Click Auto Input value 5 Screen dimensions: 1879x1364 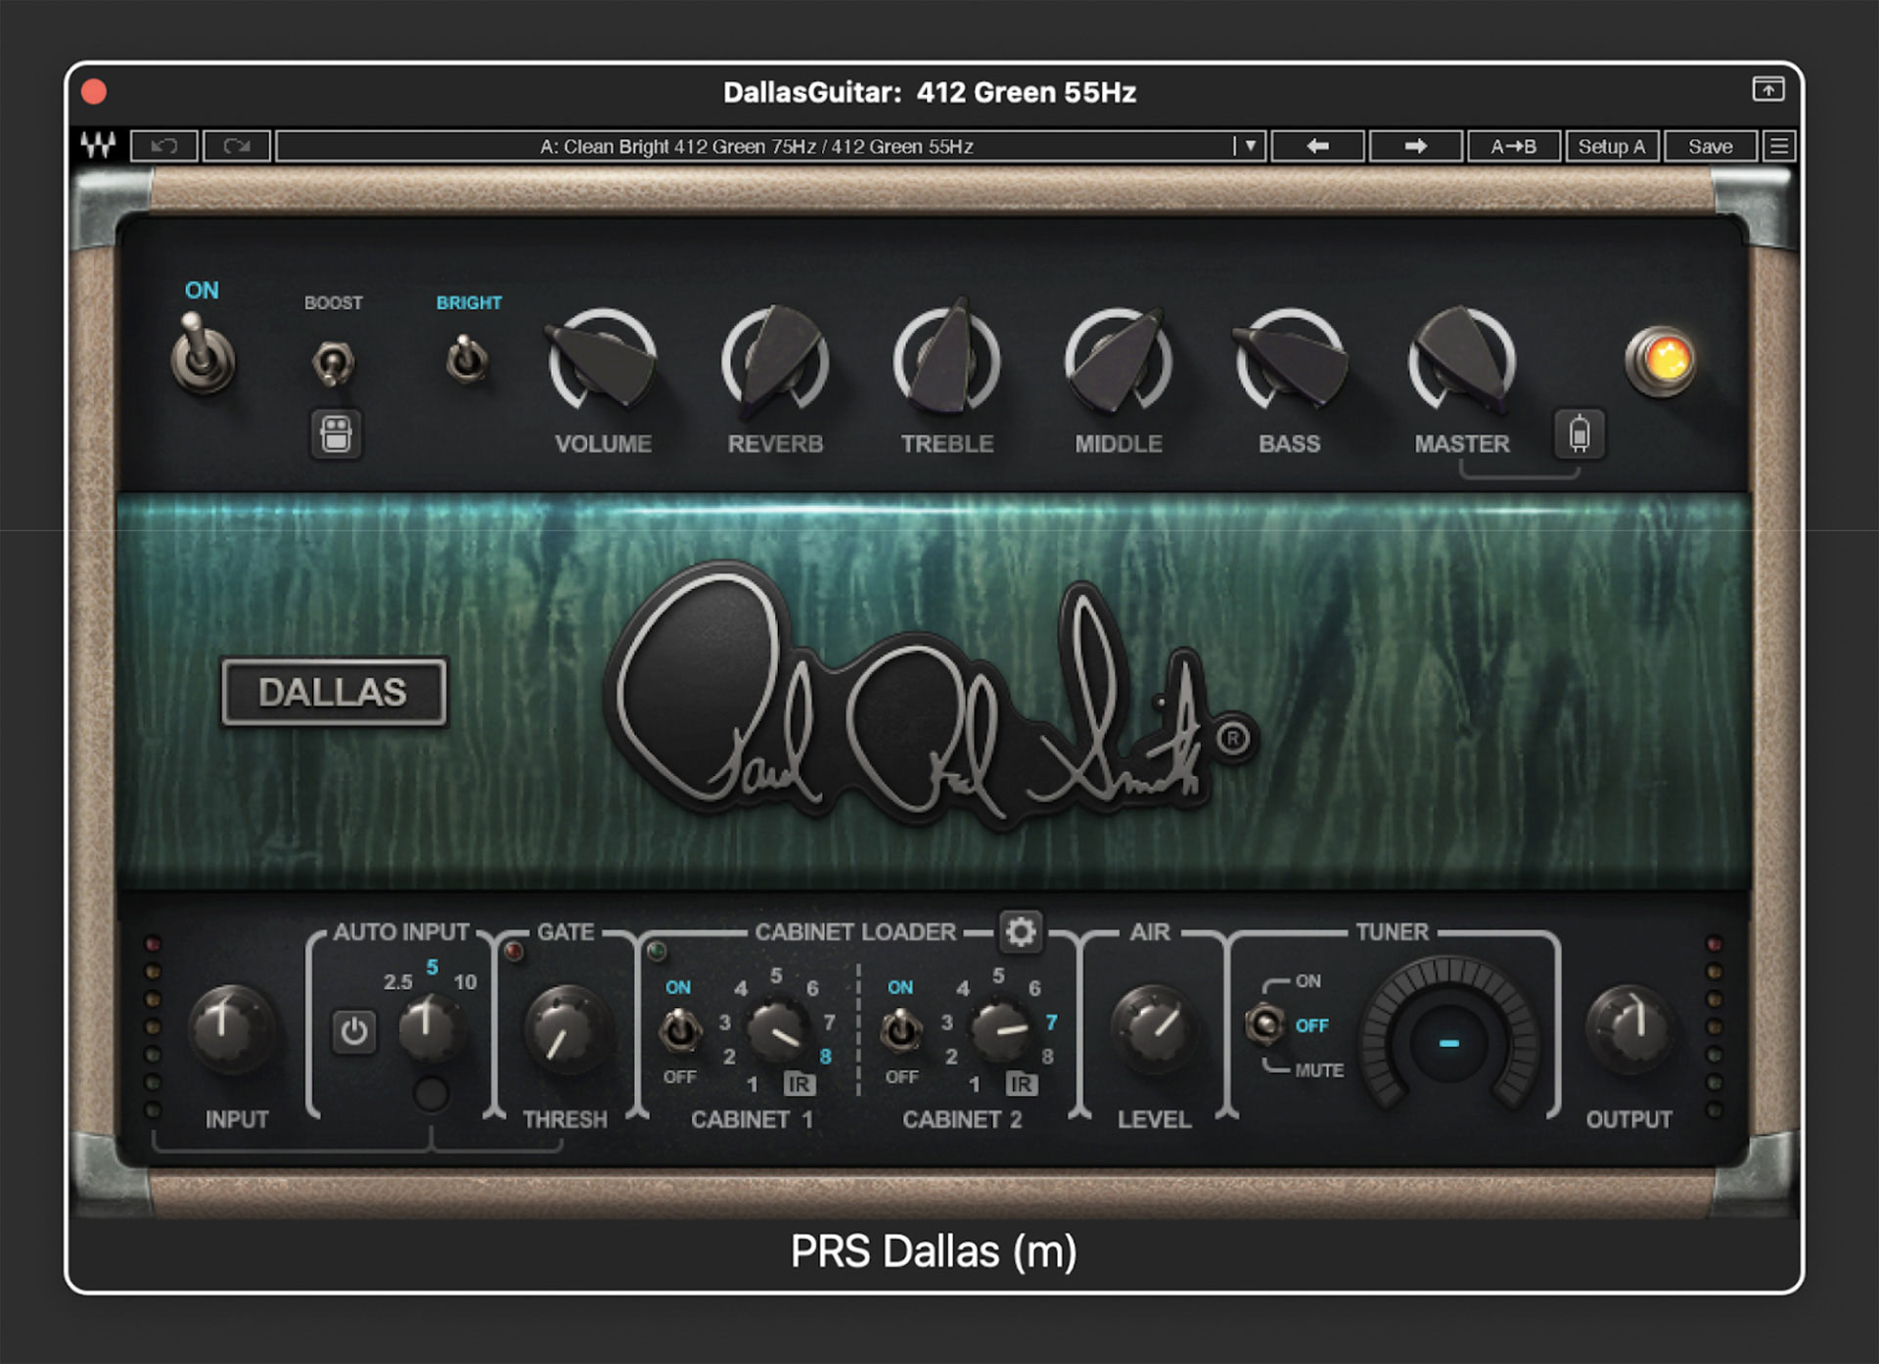(432, 967)
